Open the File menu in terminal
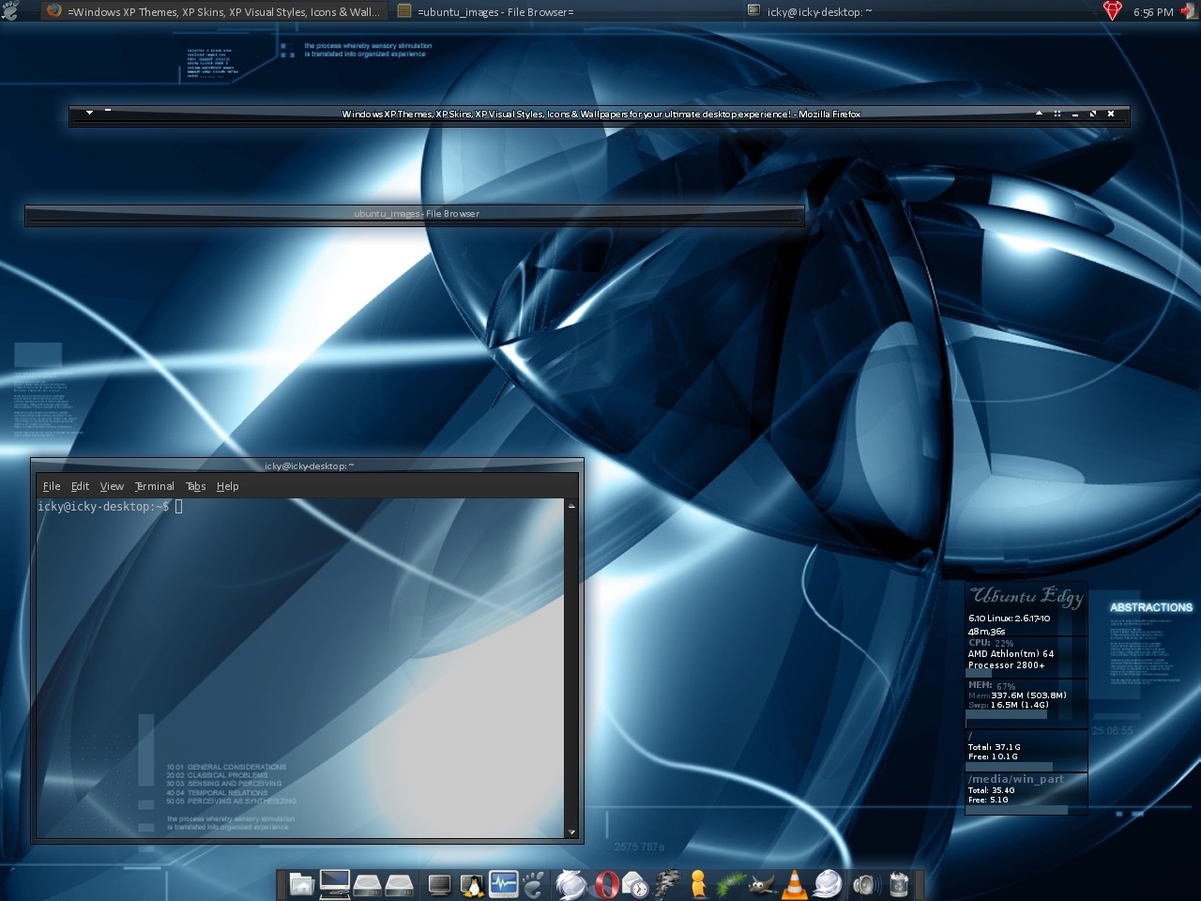 click(52, 486)
